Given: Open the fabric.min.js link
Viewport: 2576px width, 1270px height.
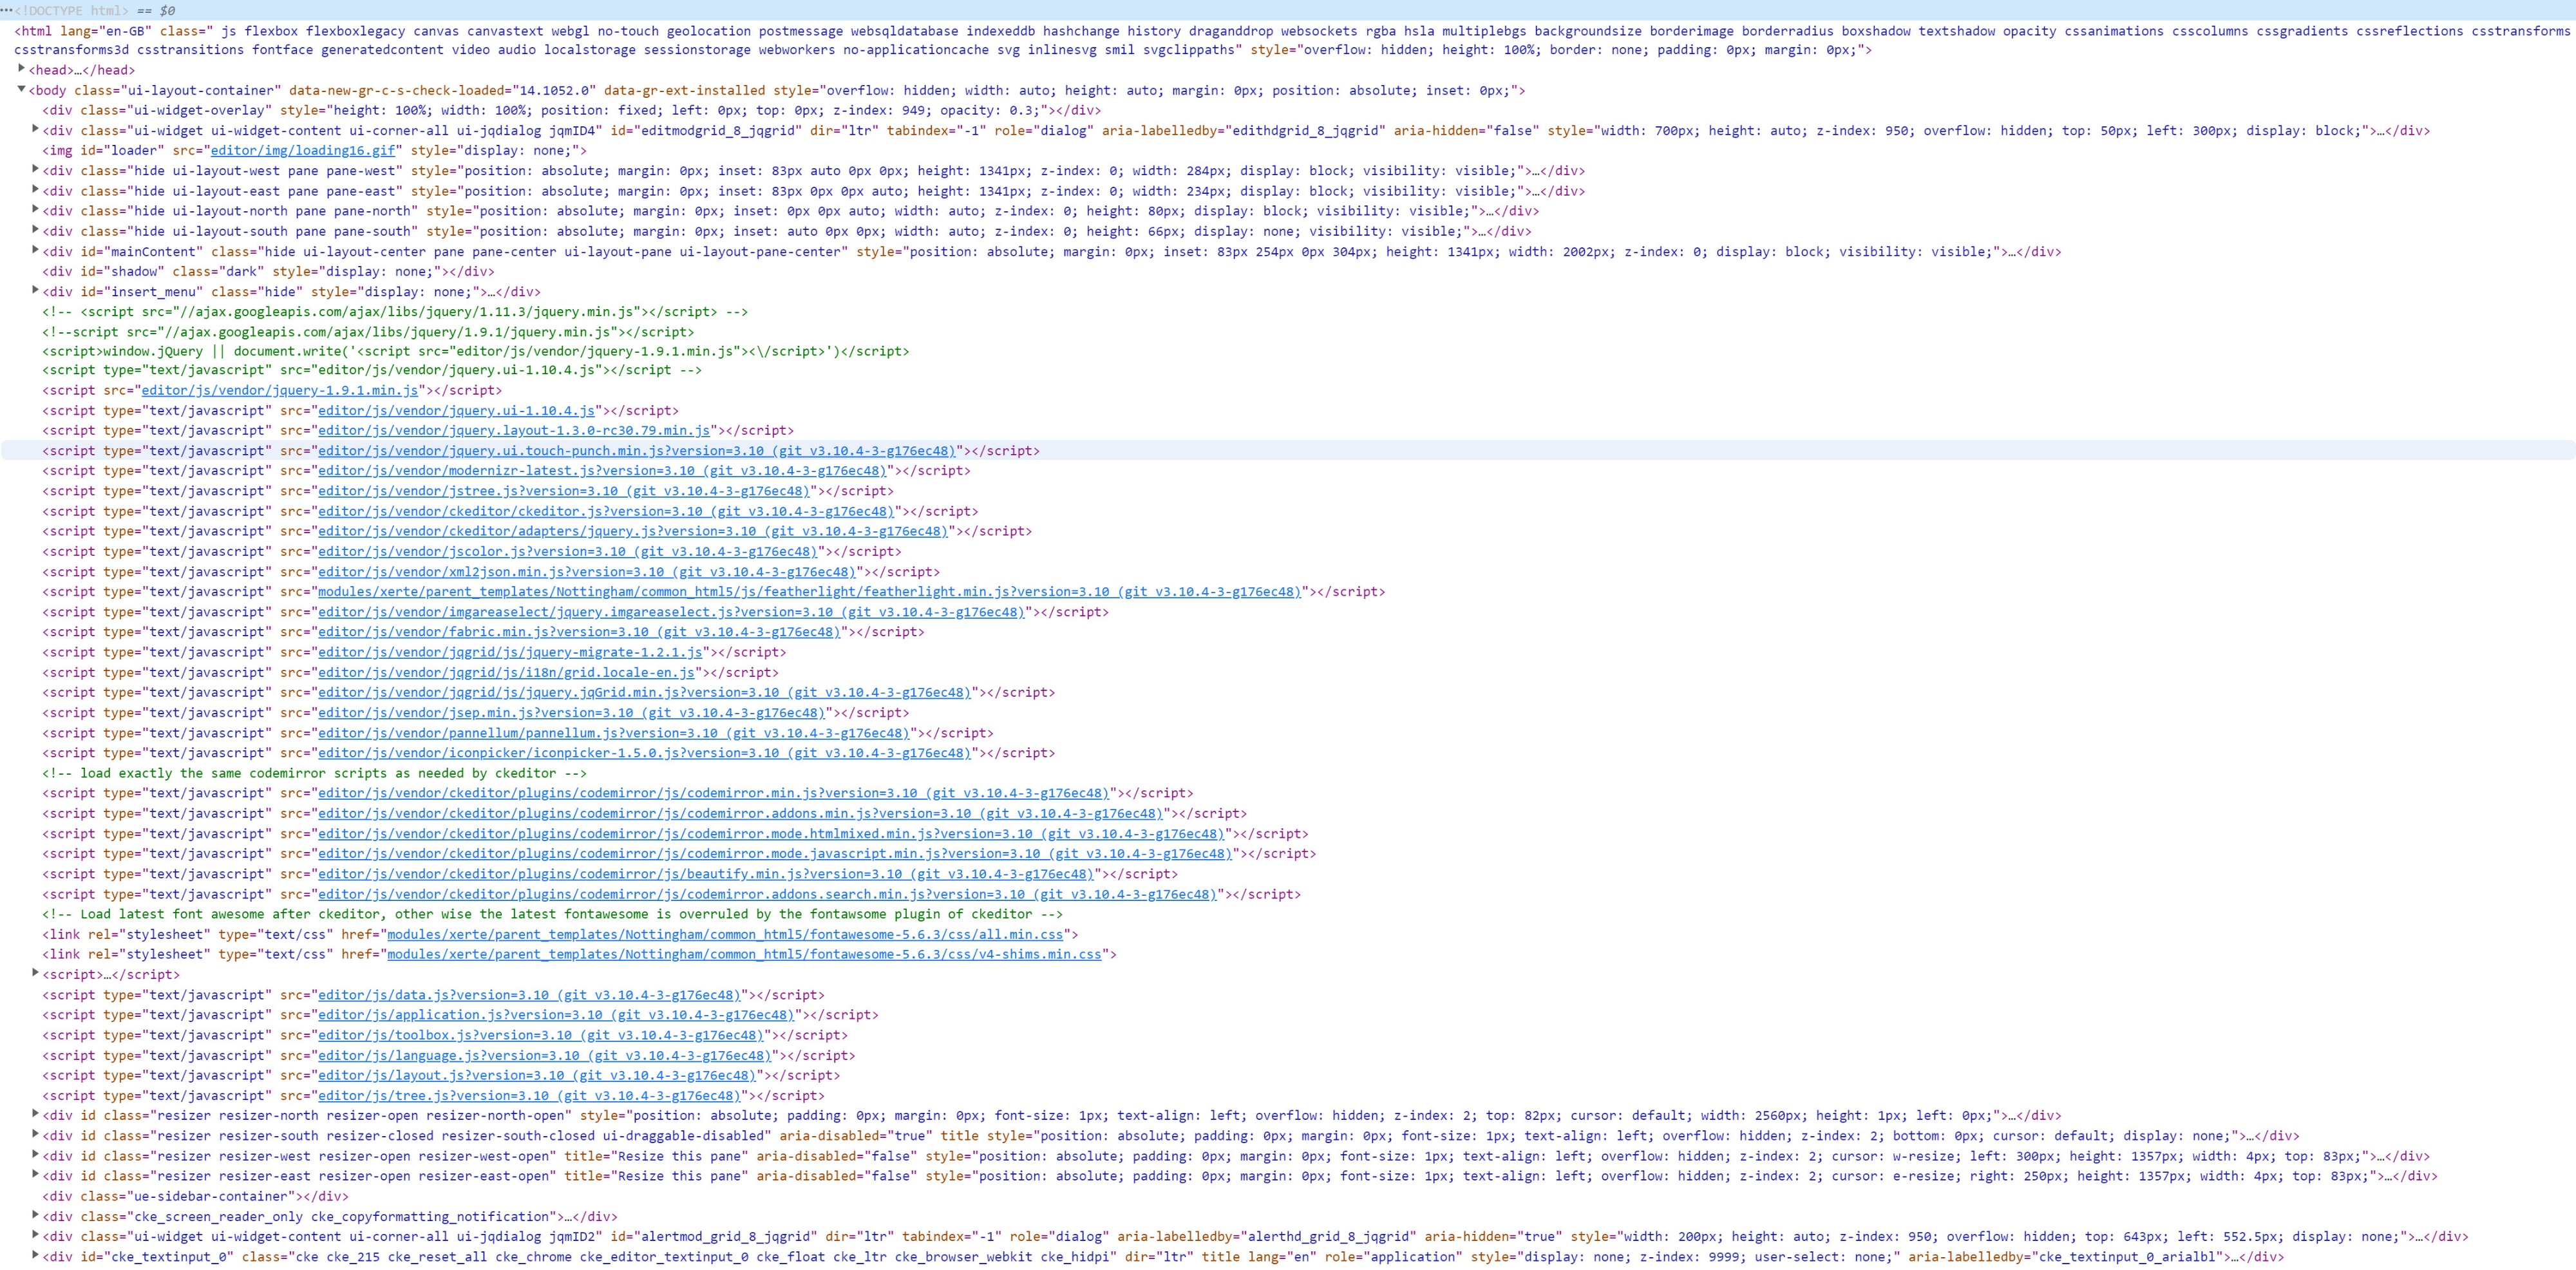Looking at the screenshot, I should pyautogui.click(x=579, y=632).
